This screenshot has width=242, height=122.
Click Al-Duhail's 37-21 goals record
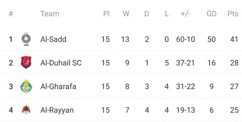(x=185, y=63)
